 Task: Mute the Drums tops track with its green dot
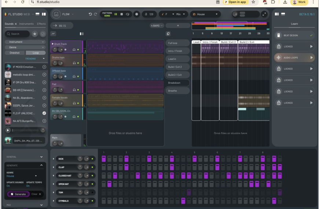coord(78,63)
